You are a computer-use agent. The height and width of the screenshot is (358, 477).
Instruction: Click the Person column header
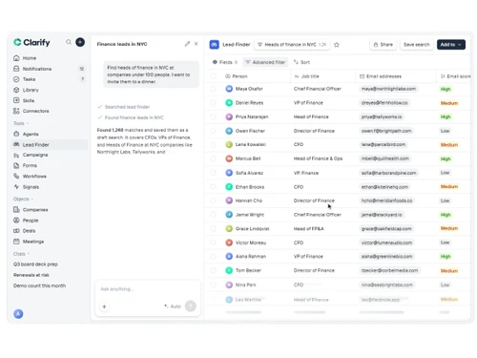(236, 76)
